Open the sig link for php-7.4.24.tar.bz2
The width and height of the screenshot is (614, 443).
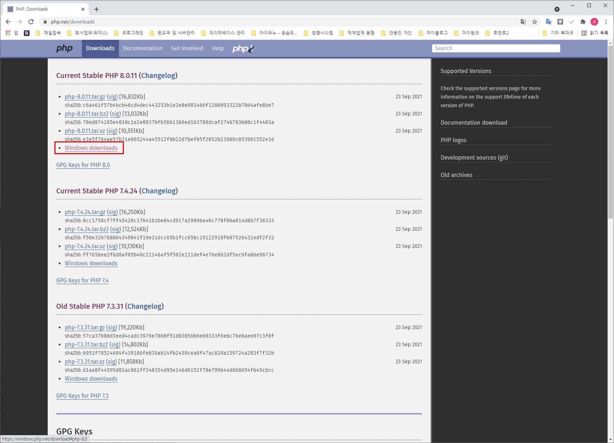(x=116, y=229)
